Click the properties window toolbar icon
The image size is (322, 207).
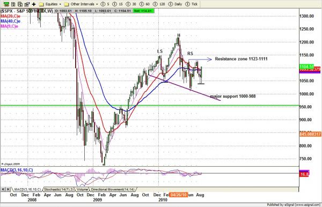click(27, 4)
